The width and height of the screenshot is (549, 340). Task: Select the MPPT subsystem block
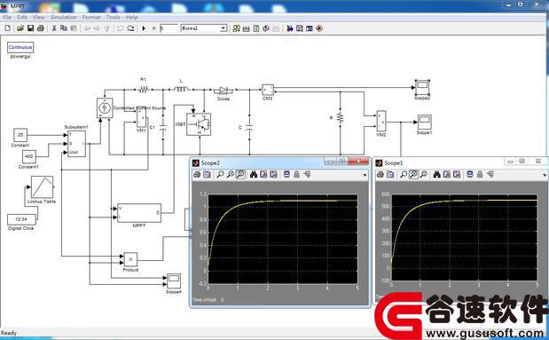(139, 213)
